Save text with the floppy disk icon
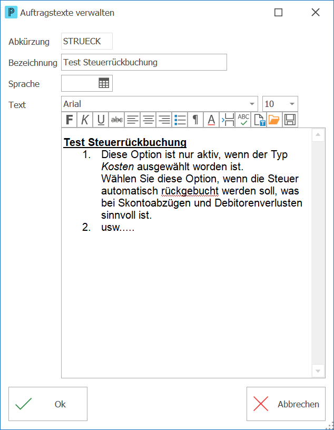 [290, 120]
